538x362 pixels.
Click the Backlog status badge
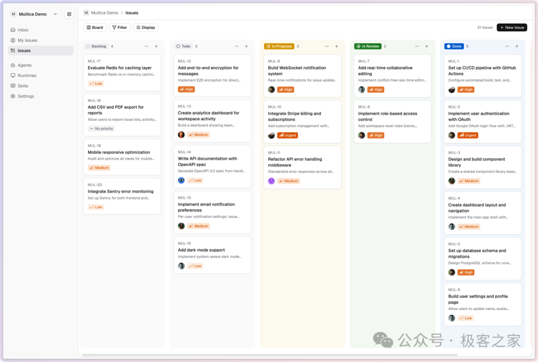click(96, 46)
